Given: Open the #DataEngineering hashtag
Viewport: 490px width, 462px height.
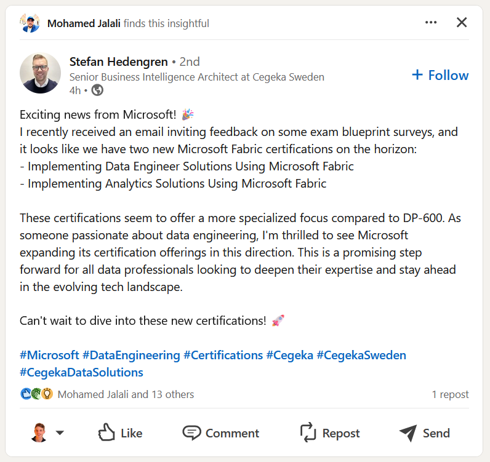Looking at the screenshot, I should tap(131, 355).
